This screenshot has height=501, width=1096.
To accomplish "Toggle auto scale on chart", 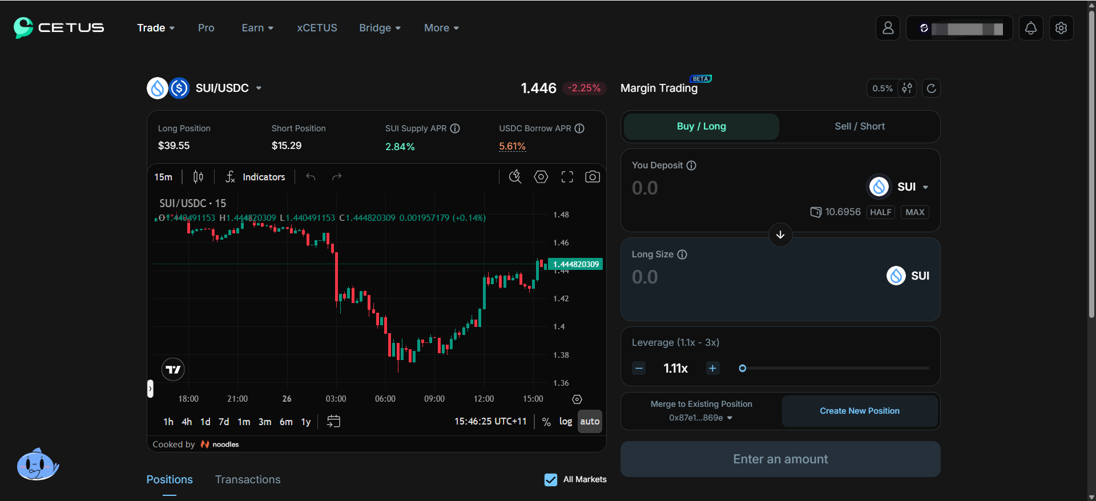I will pyautogui.click(x=590, y=422).
